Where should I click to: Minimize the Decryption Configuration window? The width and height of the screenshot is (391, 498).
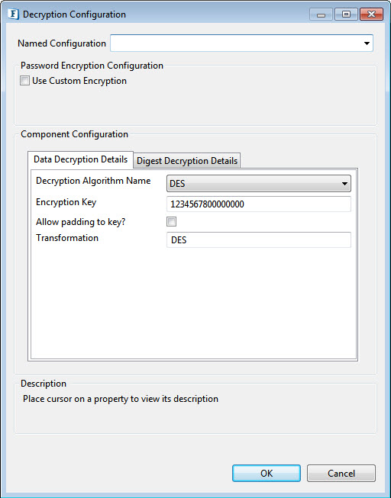[x=321, y=14]
